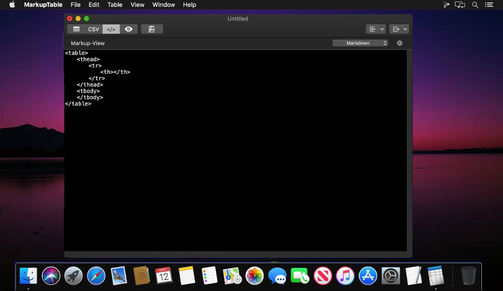Open the MarkupTable application menu
503x291 pixels.
tap(43, 5)
